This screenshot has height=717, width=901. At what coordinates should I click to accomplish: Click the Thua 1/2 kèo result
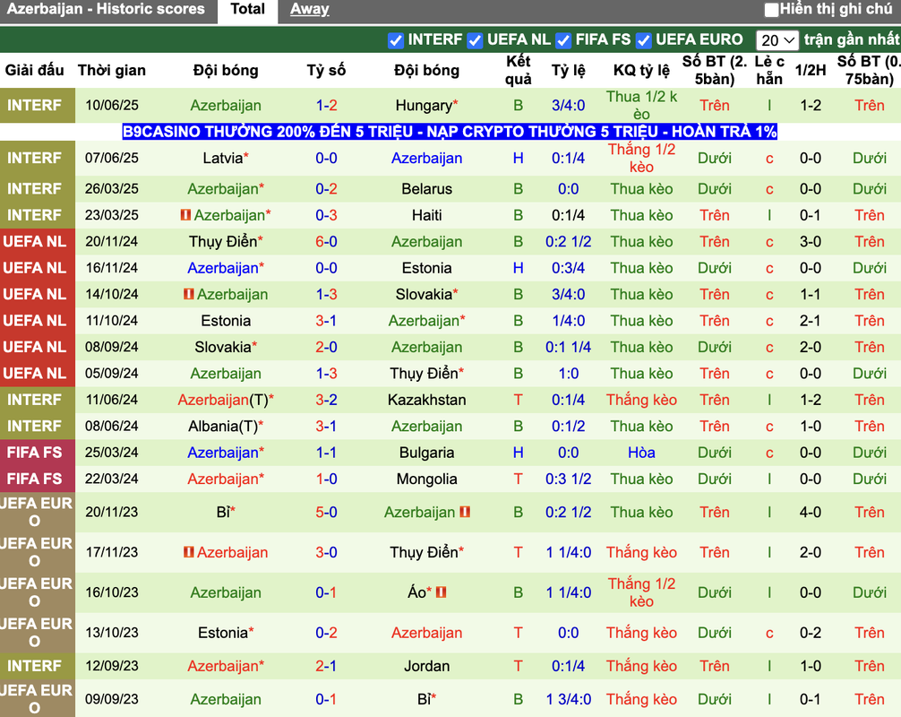tap(641, 106)
